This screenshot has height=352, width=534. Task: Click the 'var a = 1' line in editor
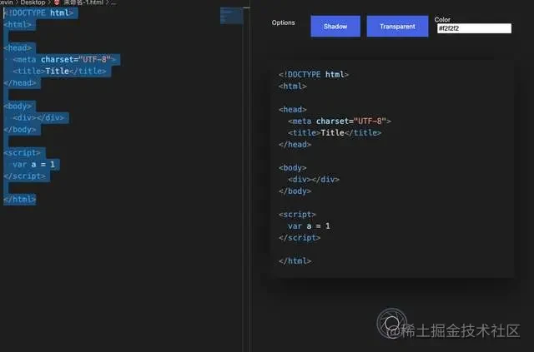pyautogui.click(x=33, y=165)
